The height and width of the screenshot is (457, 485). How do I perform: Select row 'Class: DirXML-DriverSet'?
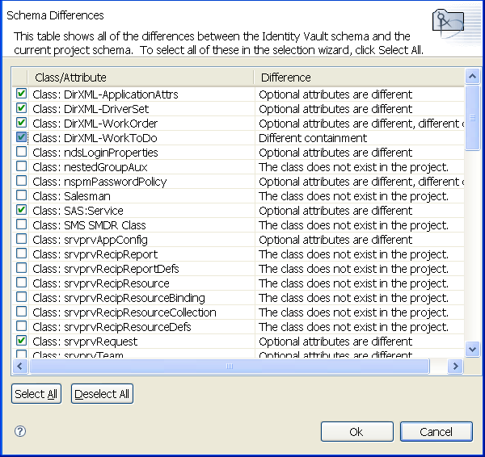click(x=238, y=109)
